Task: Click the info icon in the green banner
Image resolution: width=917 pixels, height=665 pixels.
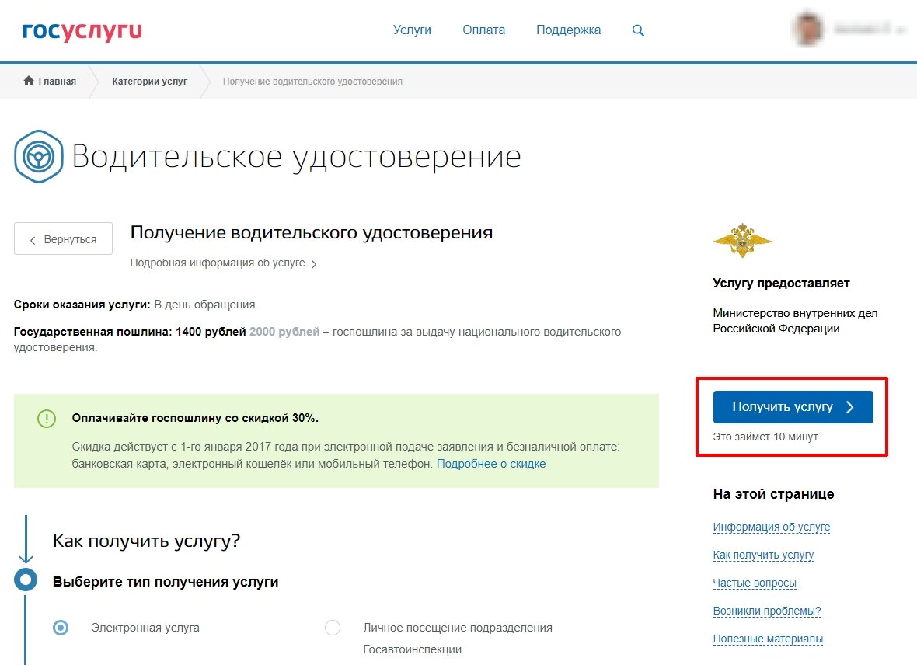Action: (x=47, y=419)
